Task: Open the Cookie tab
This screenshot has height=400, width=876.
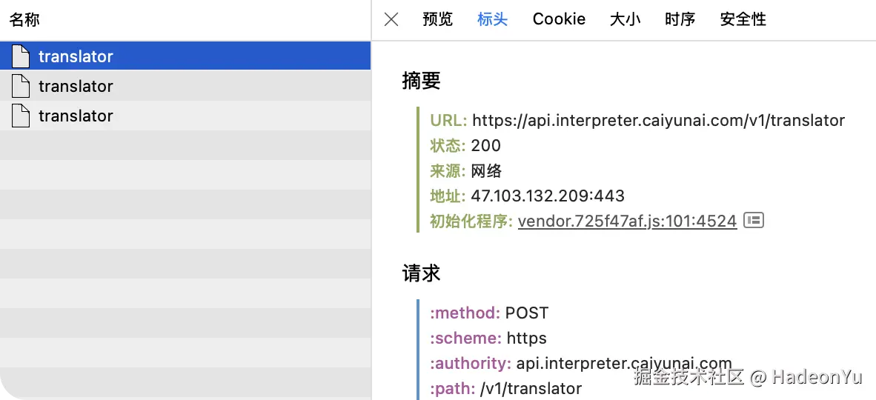Action: (559, 19)
